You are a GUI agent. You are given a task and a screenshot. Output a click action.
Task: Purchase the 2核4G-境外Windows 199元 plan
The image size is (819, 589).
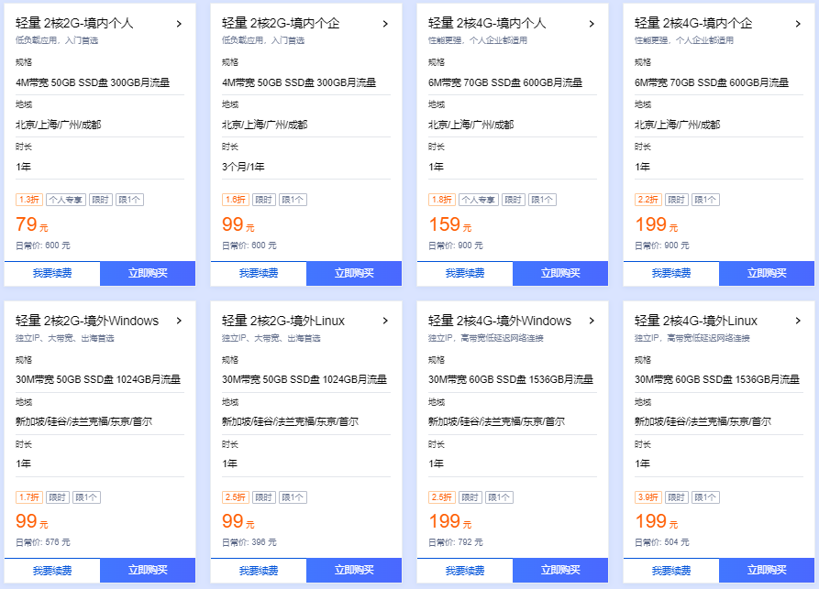pyautogui.click(x=560, y=570)
